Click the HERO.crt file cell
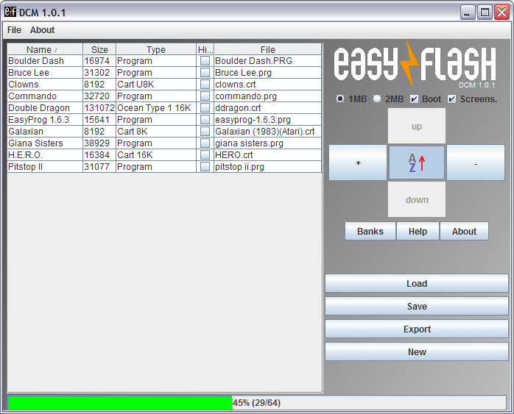 pyautogui.click(x=267, y=155)
